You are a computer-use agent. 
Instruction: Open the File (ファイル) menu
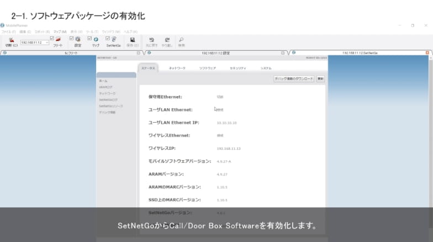click(9, 32)
